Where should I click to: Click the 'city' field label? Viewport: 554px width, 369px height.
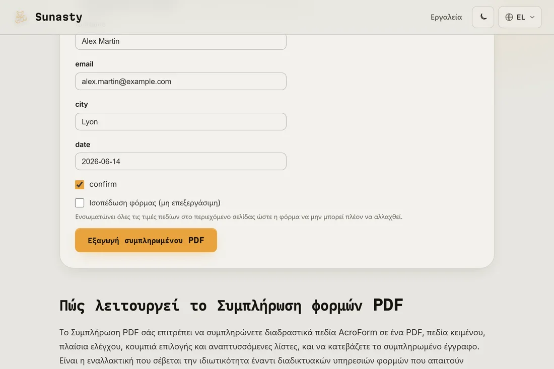(81, 104)
